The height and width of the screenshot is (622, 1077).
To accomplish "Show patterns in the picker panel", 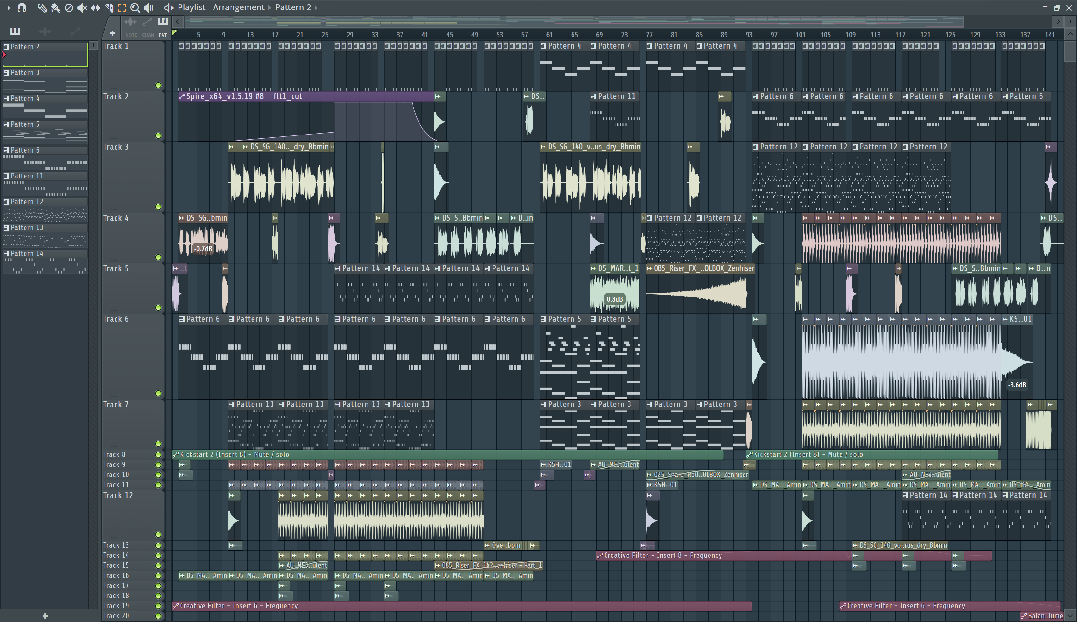I will (x=15, y=31).
